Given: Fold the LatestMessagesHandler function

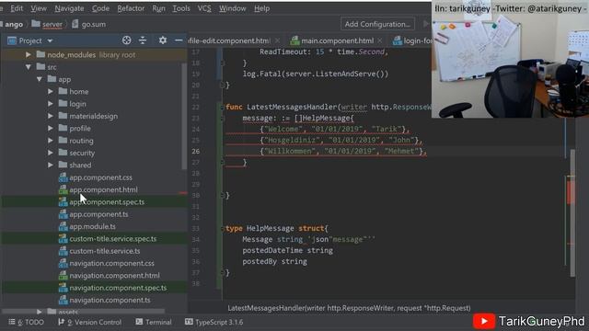Looking at the screenshot, I should click(x=222, y=108).
